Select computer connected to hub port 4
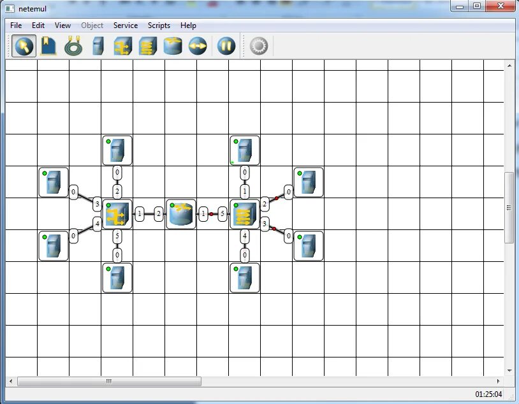Screen dimensions: 519x404 coord(54,246)
